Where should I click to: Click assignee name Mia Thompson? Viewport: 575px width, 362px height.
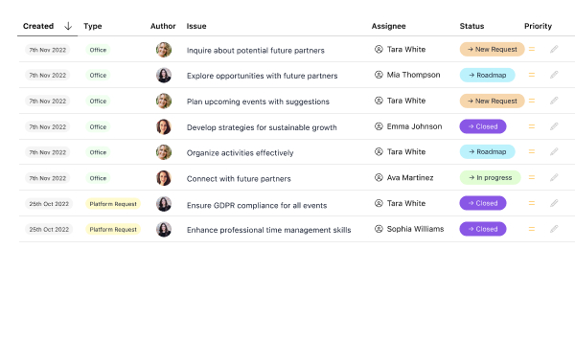(x=413, y=75)
